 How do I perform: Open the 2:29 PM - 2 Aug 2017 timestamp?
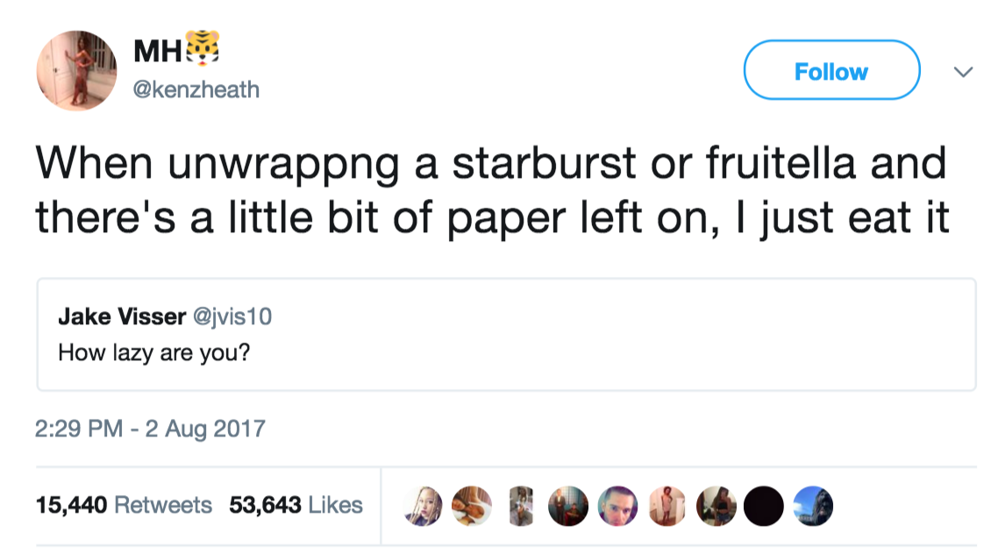click(151, 429)
